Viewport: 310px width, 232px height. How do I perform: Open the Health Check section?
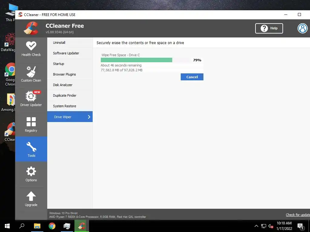tap(31, 49)
